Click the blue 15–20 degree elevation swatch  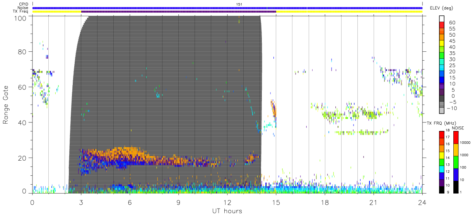(442, 75)
